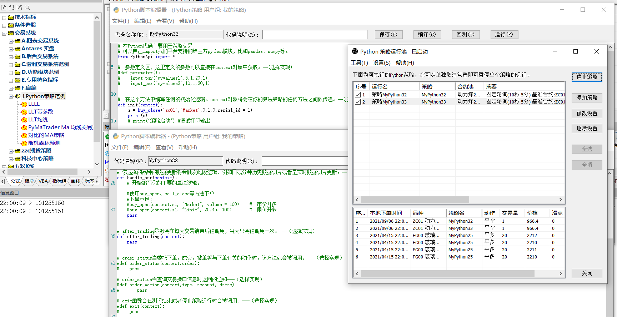
Task: Click the folder icon of 条件选股
Action: point(11,25)
